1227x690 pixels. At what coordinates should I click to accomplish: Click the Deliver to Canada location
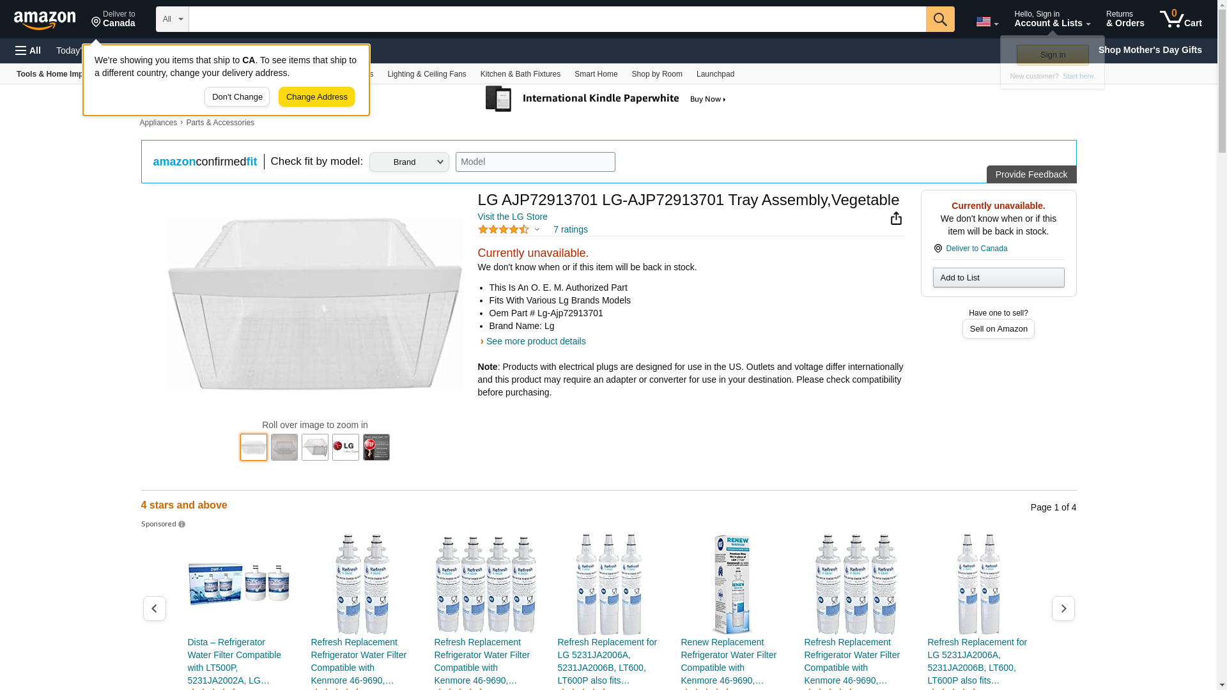(113, 19)
